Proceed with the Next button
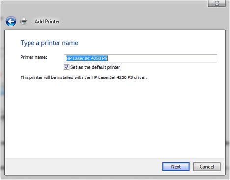Screen dimensions: 230x180 click(176, 167)
